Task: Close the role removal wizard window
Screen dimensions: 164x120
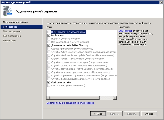Action: 161,2
